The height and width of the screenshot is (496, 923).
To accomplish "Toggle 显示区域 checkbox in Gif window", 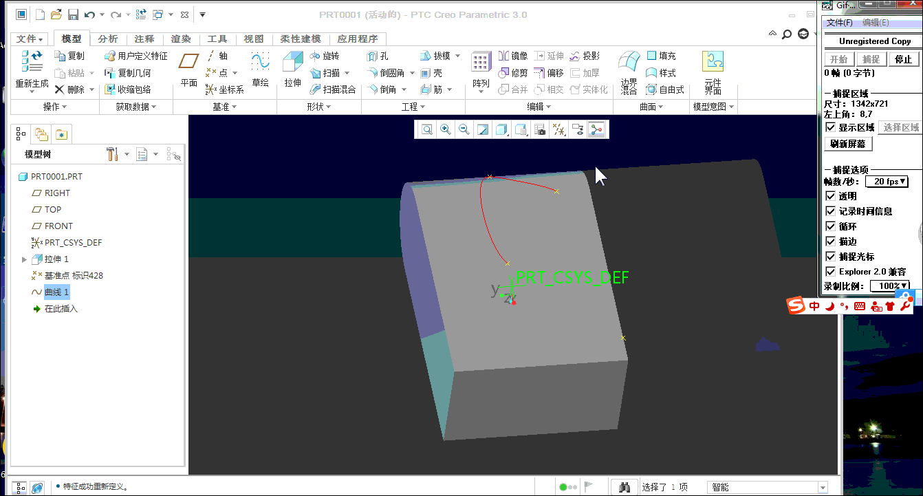I will point(830,127).
